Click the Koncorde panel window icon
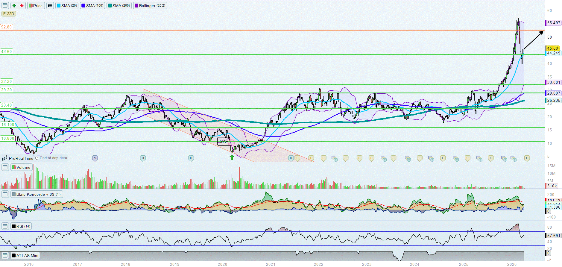Viewport: 562px width, 267px height. click(5, 194)
